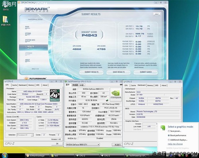Screen dimensions: 199x158
Task: Switch to SPD tab in right CPU-Z
Action: tap(157, 86)
